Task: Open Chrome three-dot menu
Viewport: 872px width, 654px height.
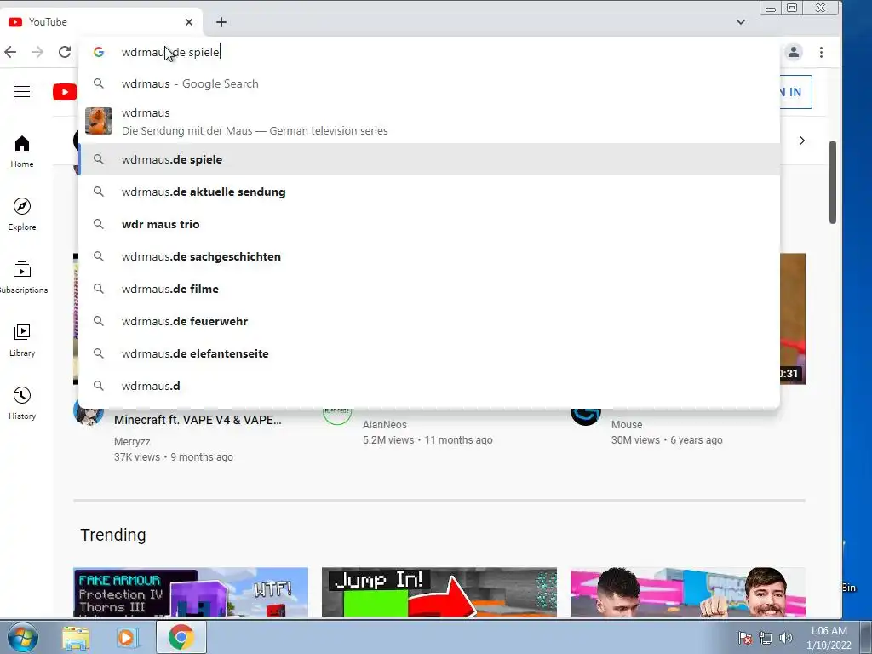Action: (822, 52)
